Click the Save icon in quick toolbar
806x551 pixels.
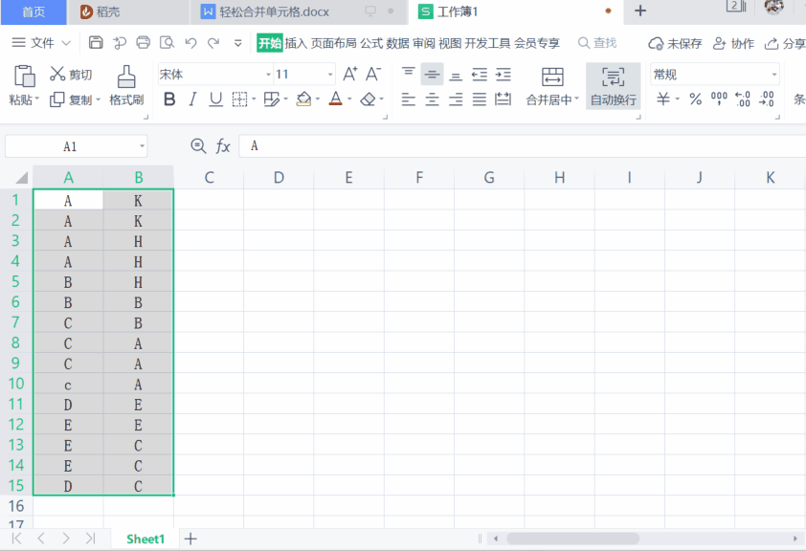pos(96,43)
